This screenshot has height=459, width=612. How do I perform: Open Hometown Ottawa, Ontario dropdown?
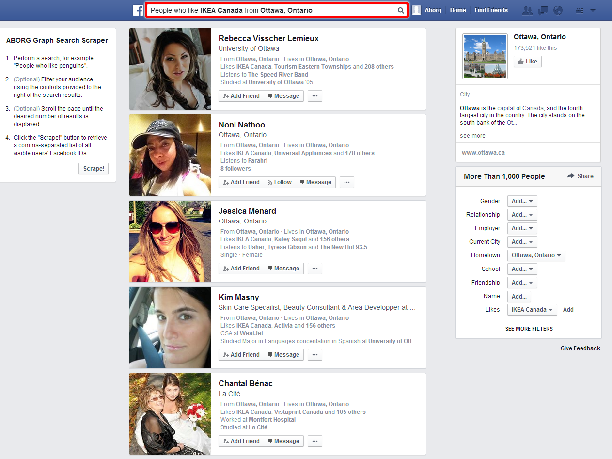[536, 255]
